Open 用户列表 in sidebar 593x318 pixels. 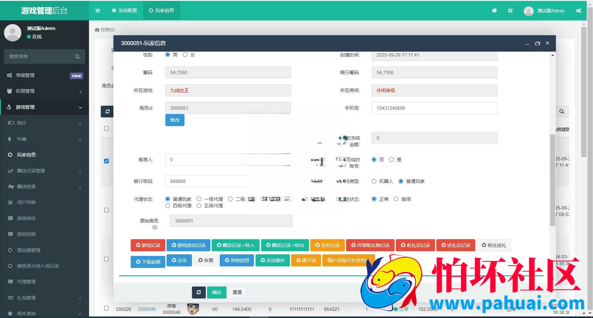(x=44, y=202)
